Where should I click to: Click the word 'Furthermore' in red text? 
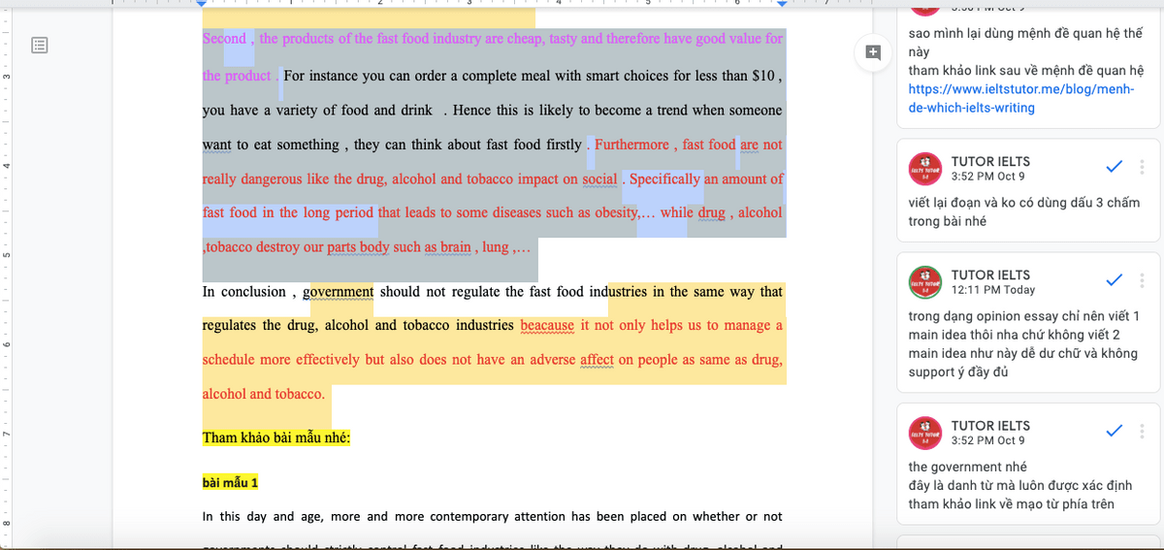631,145
